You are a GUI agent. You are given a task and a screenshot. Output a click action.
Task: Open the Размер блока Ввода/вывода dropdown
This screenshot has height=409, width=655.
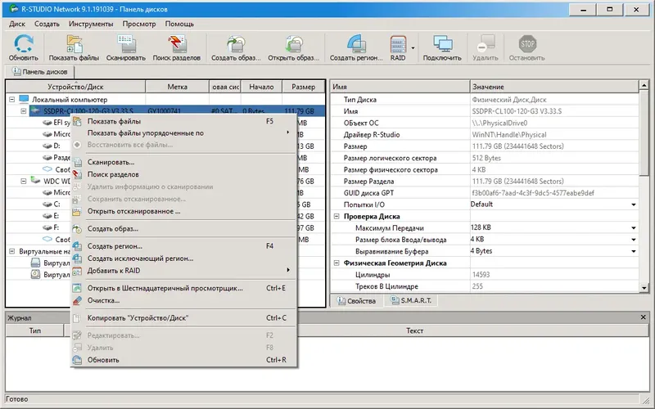(x=633, y=240)
